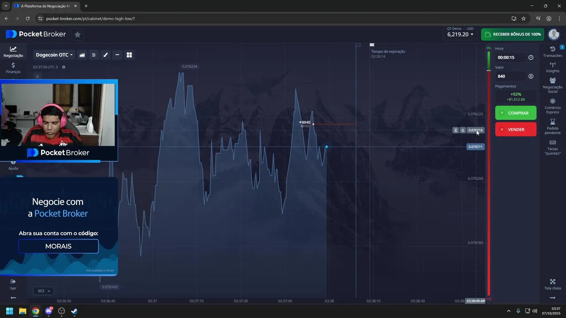Open Discord from taskbar
Screen dimensions: 566x318
tap(49, 311)
